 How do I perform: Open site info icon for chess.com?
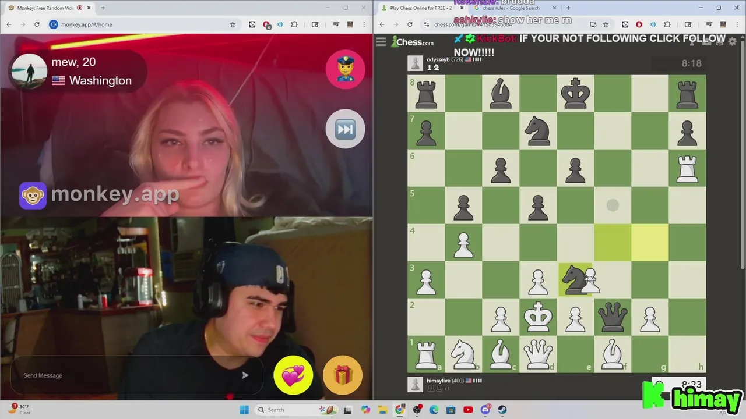(427, 24)
